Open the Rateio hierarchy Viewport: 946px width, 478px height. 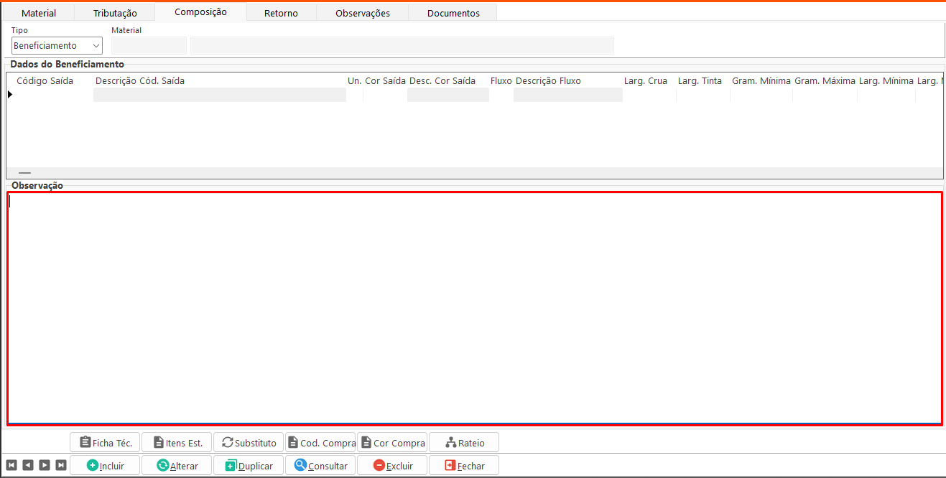tap(464, 442)
